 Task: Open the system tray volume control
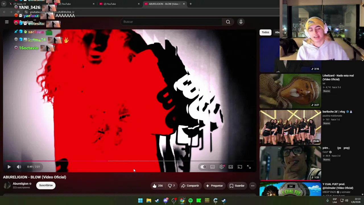click(346, 200)
